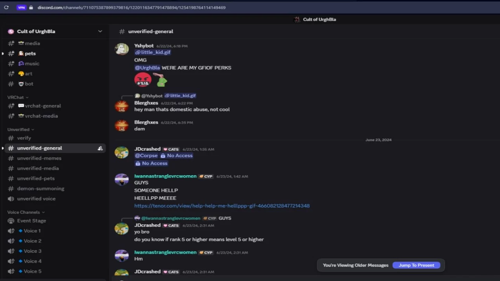Click Blerghxes' avatar on the abuse message
Image resolution: width=500 pixels, height=281 pixels.
pyautogui.click(x=121, y=106)
